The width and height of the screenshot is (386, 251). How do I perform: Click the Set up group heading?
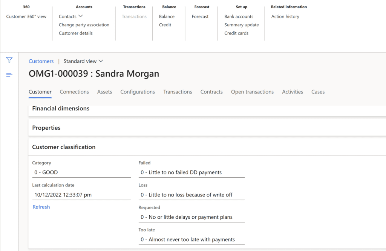(242, 7)
